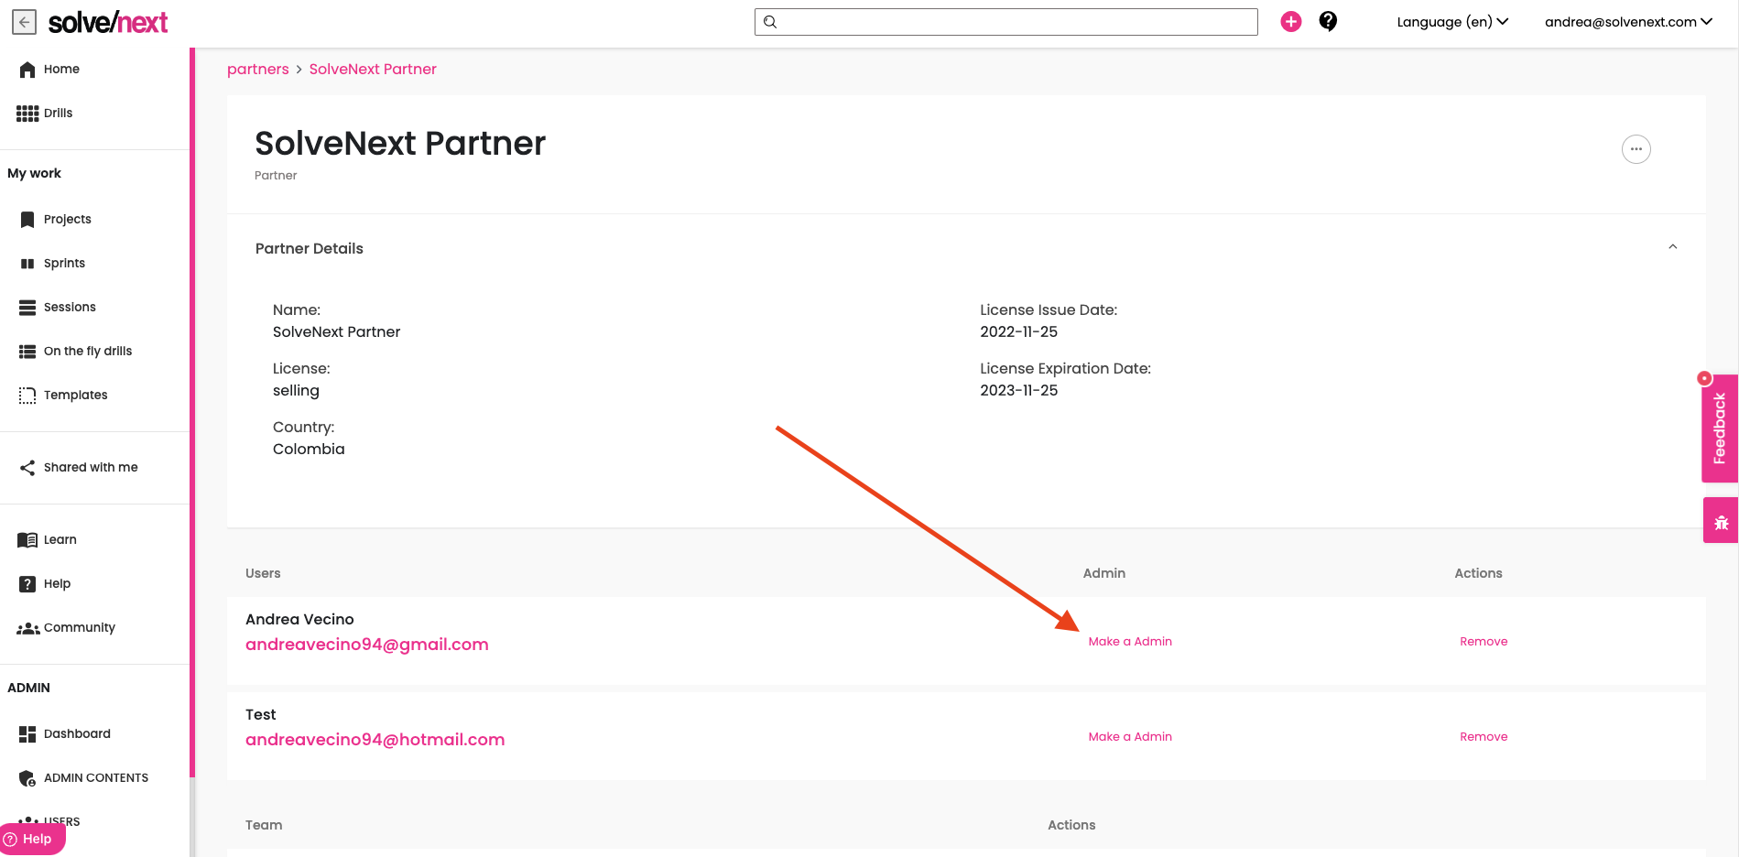1739x857 pixels.
Task: Open the help question mark icon in header
Action: tap(1328, 22)
